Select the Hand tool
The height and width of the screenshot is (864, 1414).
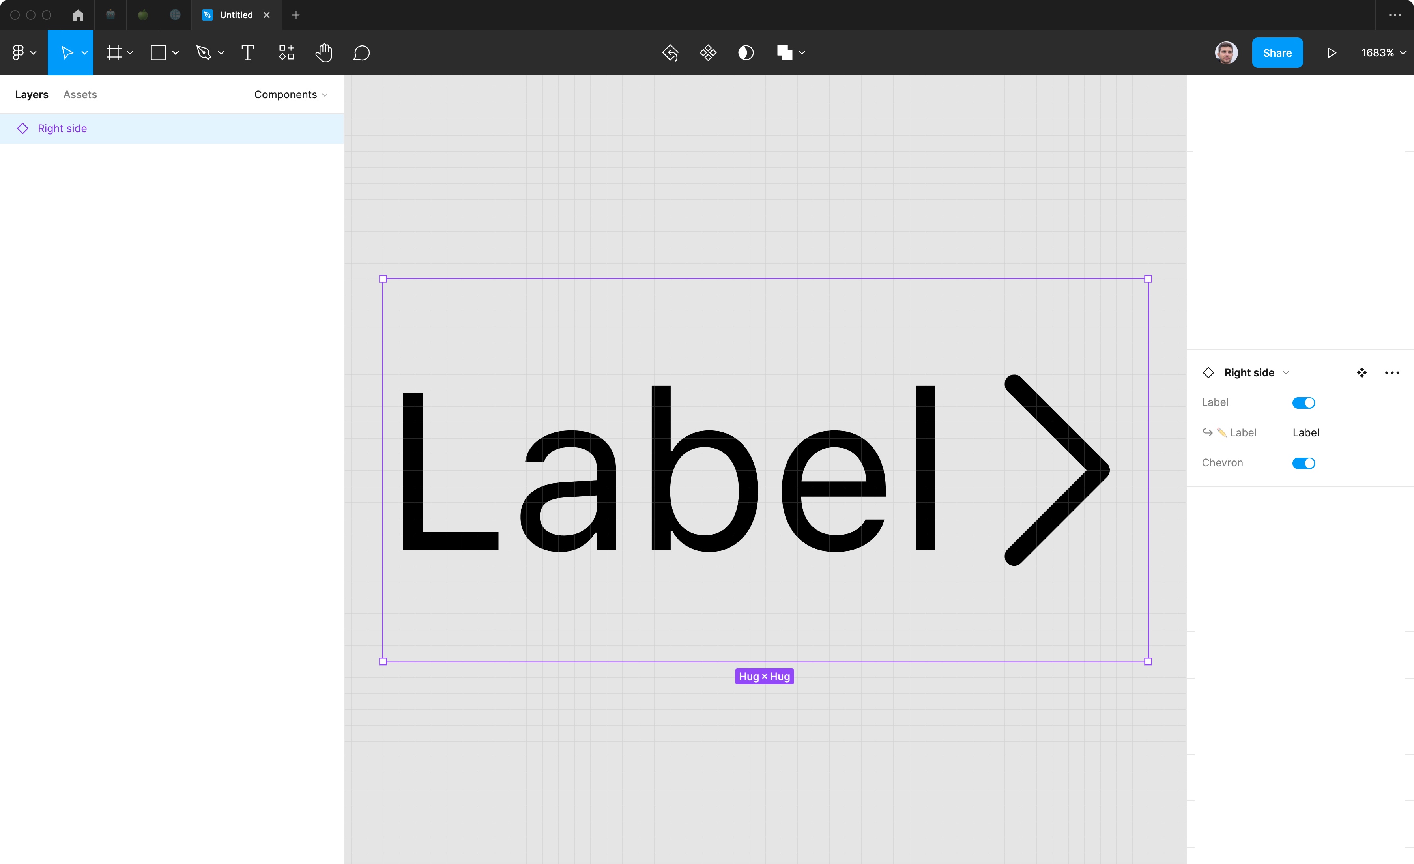324,53
